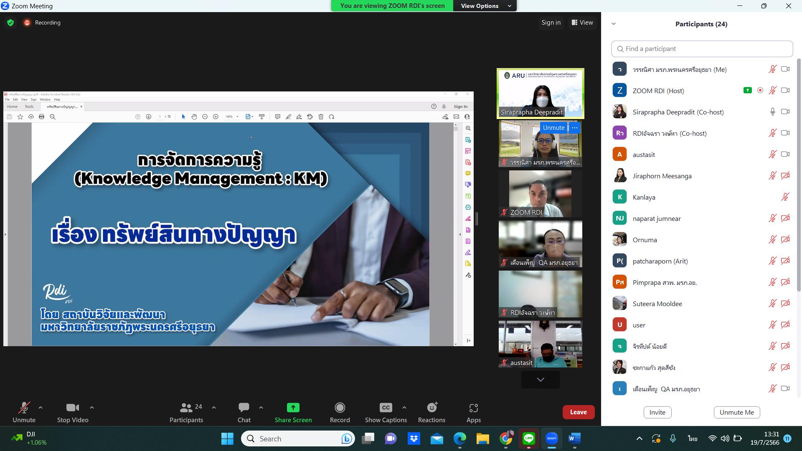The height and width of the screenshot is (451, 802).
Task: Click Acrobat vertical scrollbar
Action: [x=455, y=234]
